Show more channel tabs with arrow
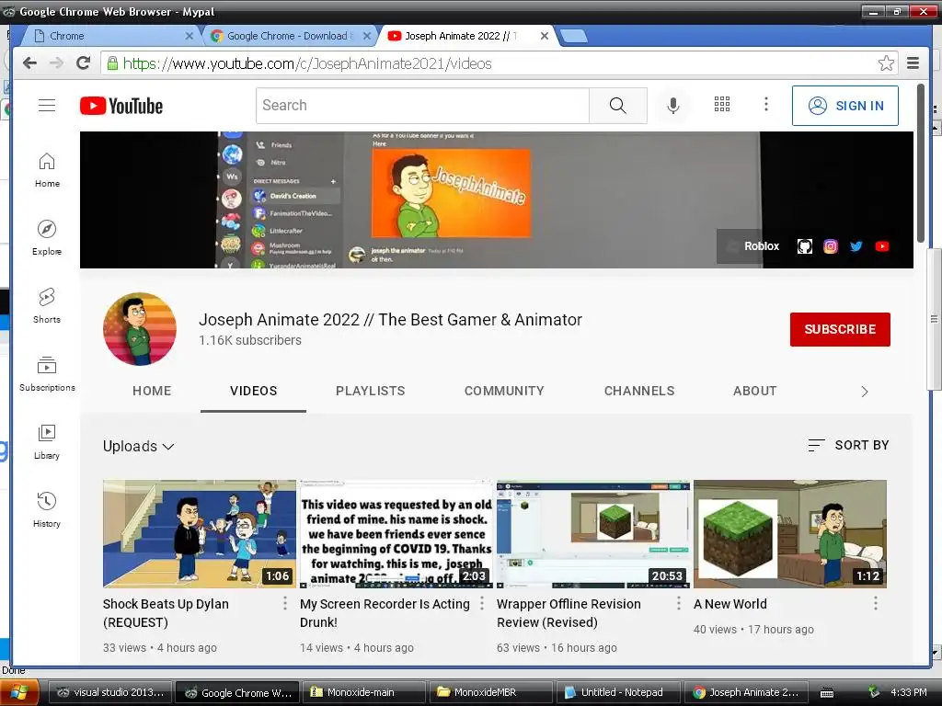The height and width of the screenshot is (706, 942). click(865, 392)
